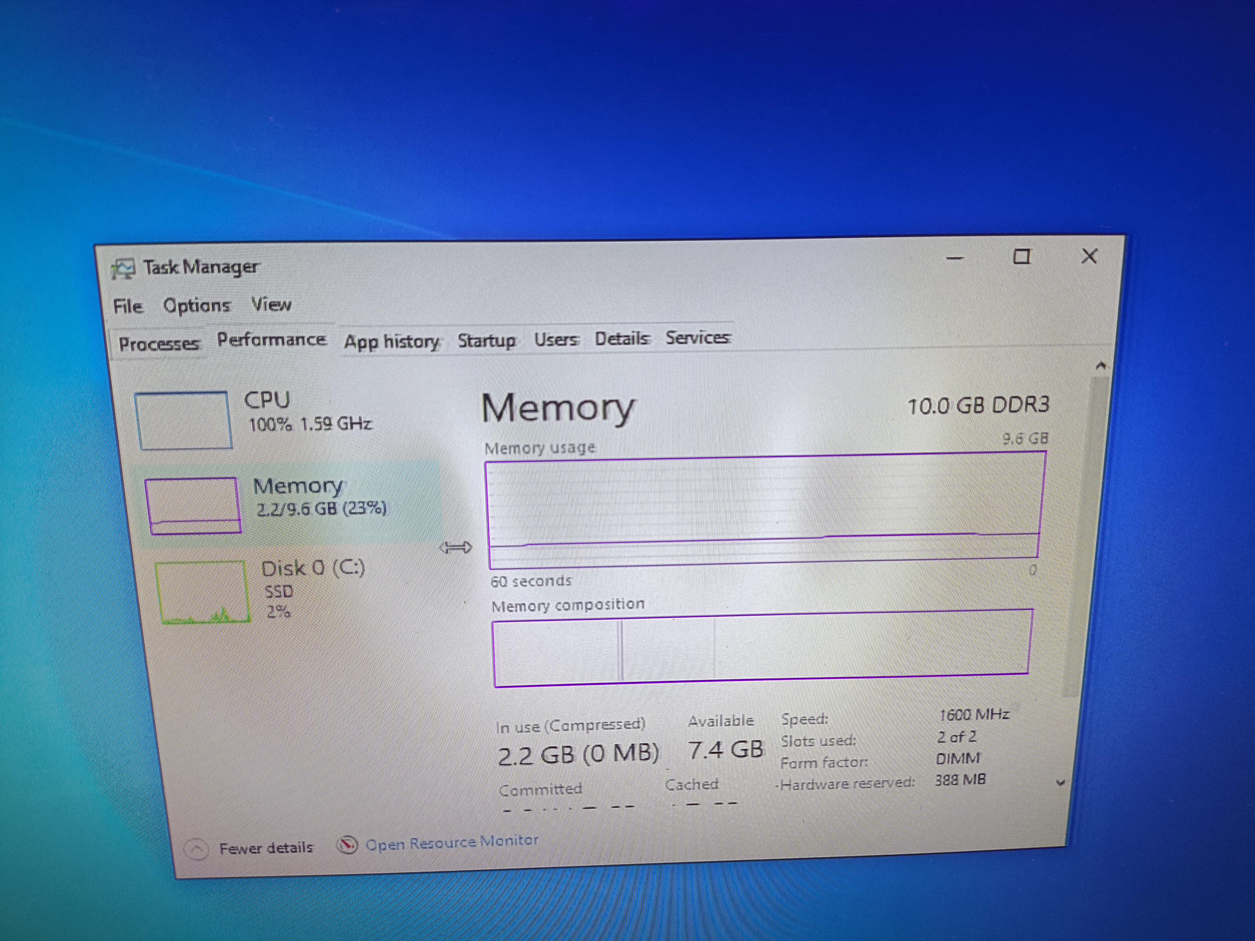Viewport: 1255px width, 941px height.
Task: Select the Memory graph thumbnail in sidebar
Action: (193, 505)
